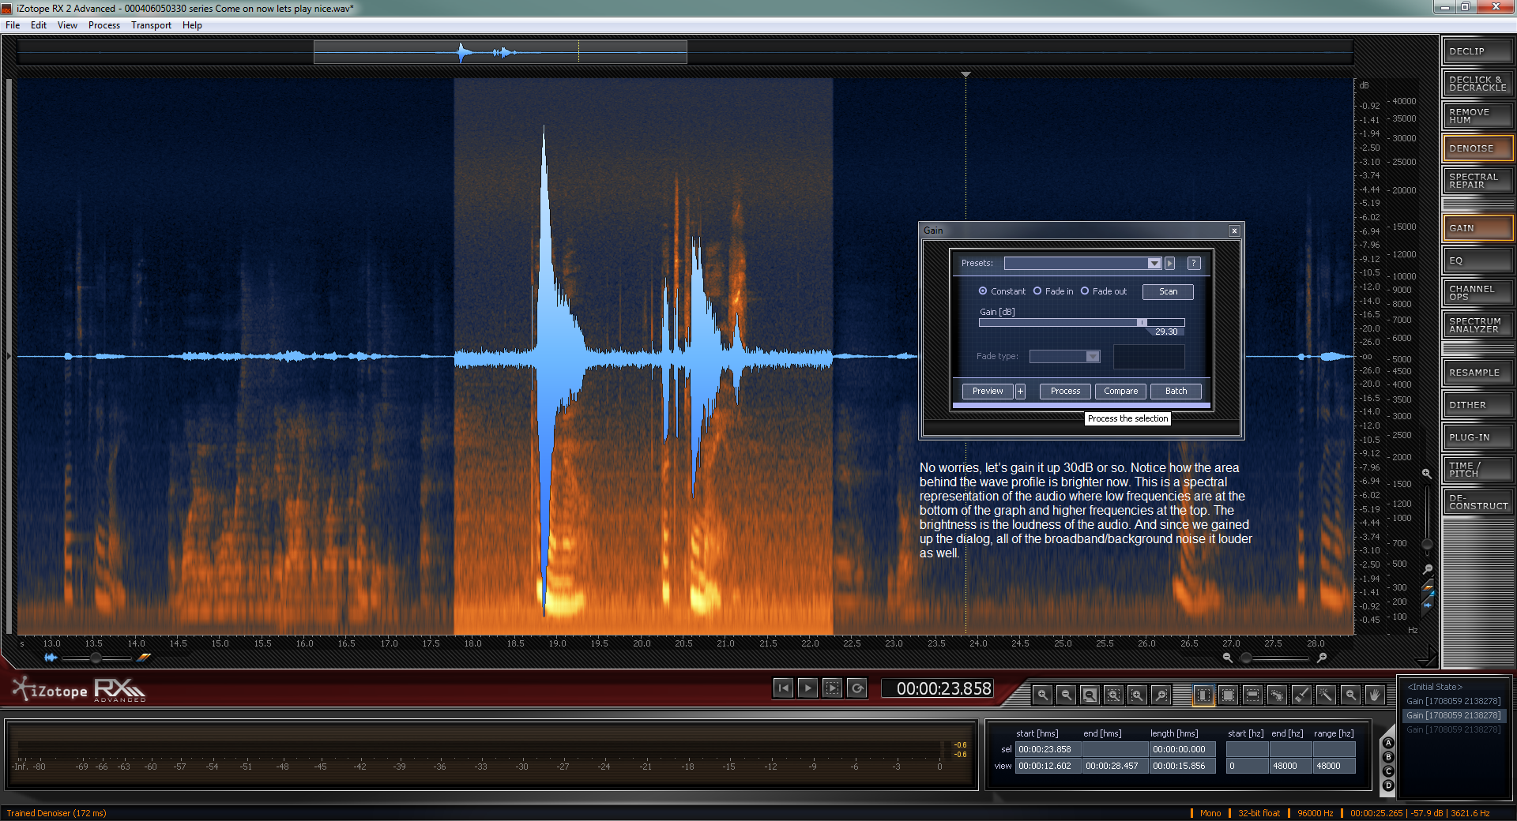
Task: Open the Declick & Decrackle module
Action: point(1477,84)
